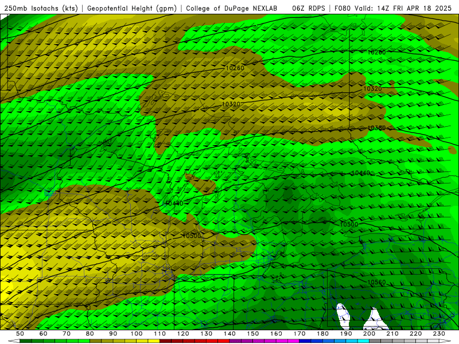
Task: Click the 10380 height contour label
Action: [x=376, y=128]
